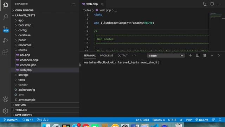225x127 pixels.
Task: Expand the public folder
Action: click(45, 40)
